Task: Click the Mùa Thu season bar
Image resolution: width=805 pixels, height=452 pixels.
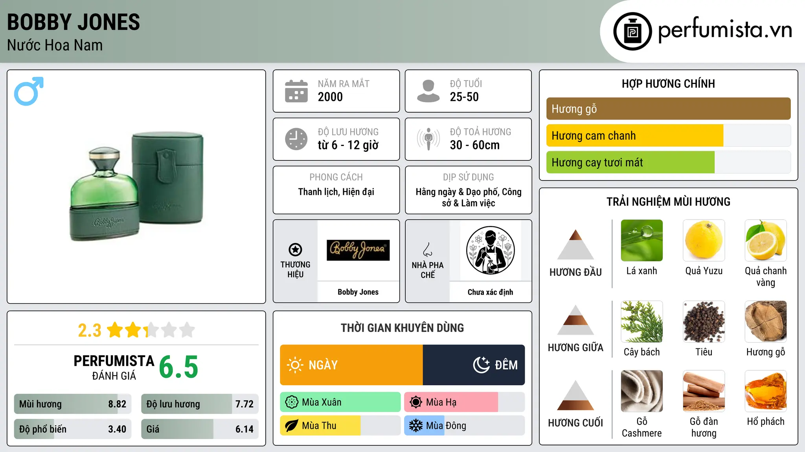Action: point(340,426)
